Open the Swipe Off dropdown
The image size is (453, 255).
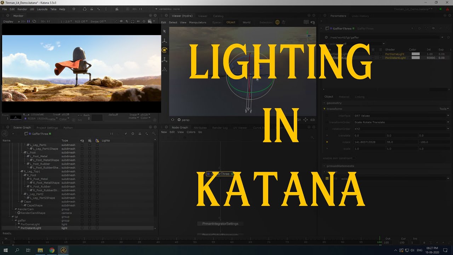pos(98,21)
